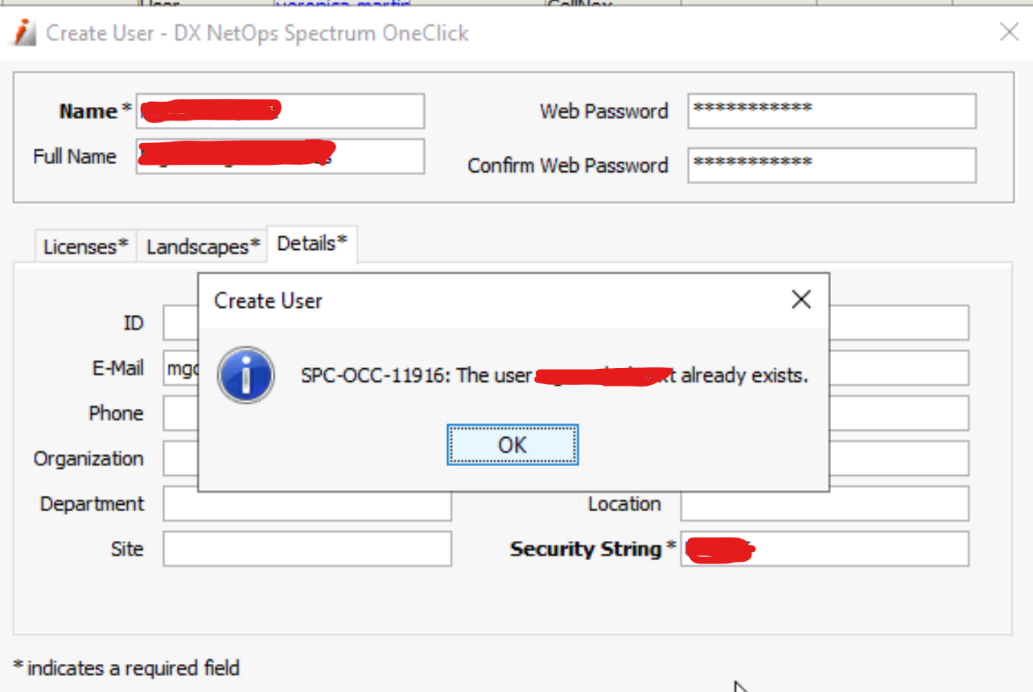Click the Phone input field

tap(180, 414)
